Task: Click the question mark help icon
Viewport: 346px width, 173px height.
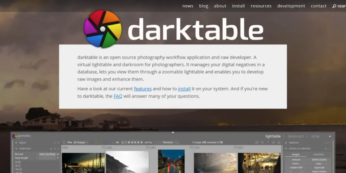Action: click(268, 143)
